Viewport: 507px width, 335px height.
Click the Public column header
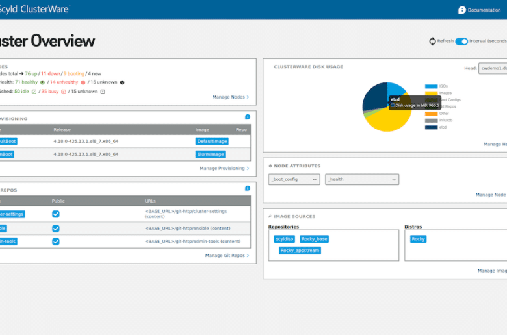pyautogui.click(x=58, y=201)
